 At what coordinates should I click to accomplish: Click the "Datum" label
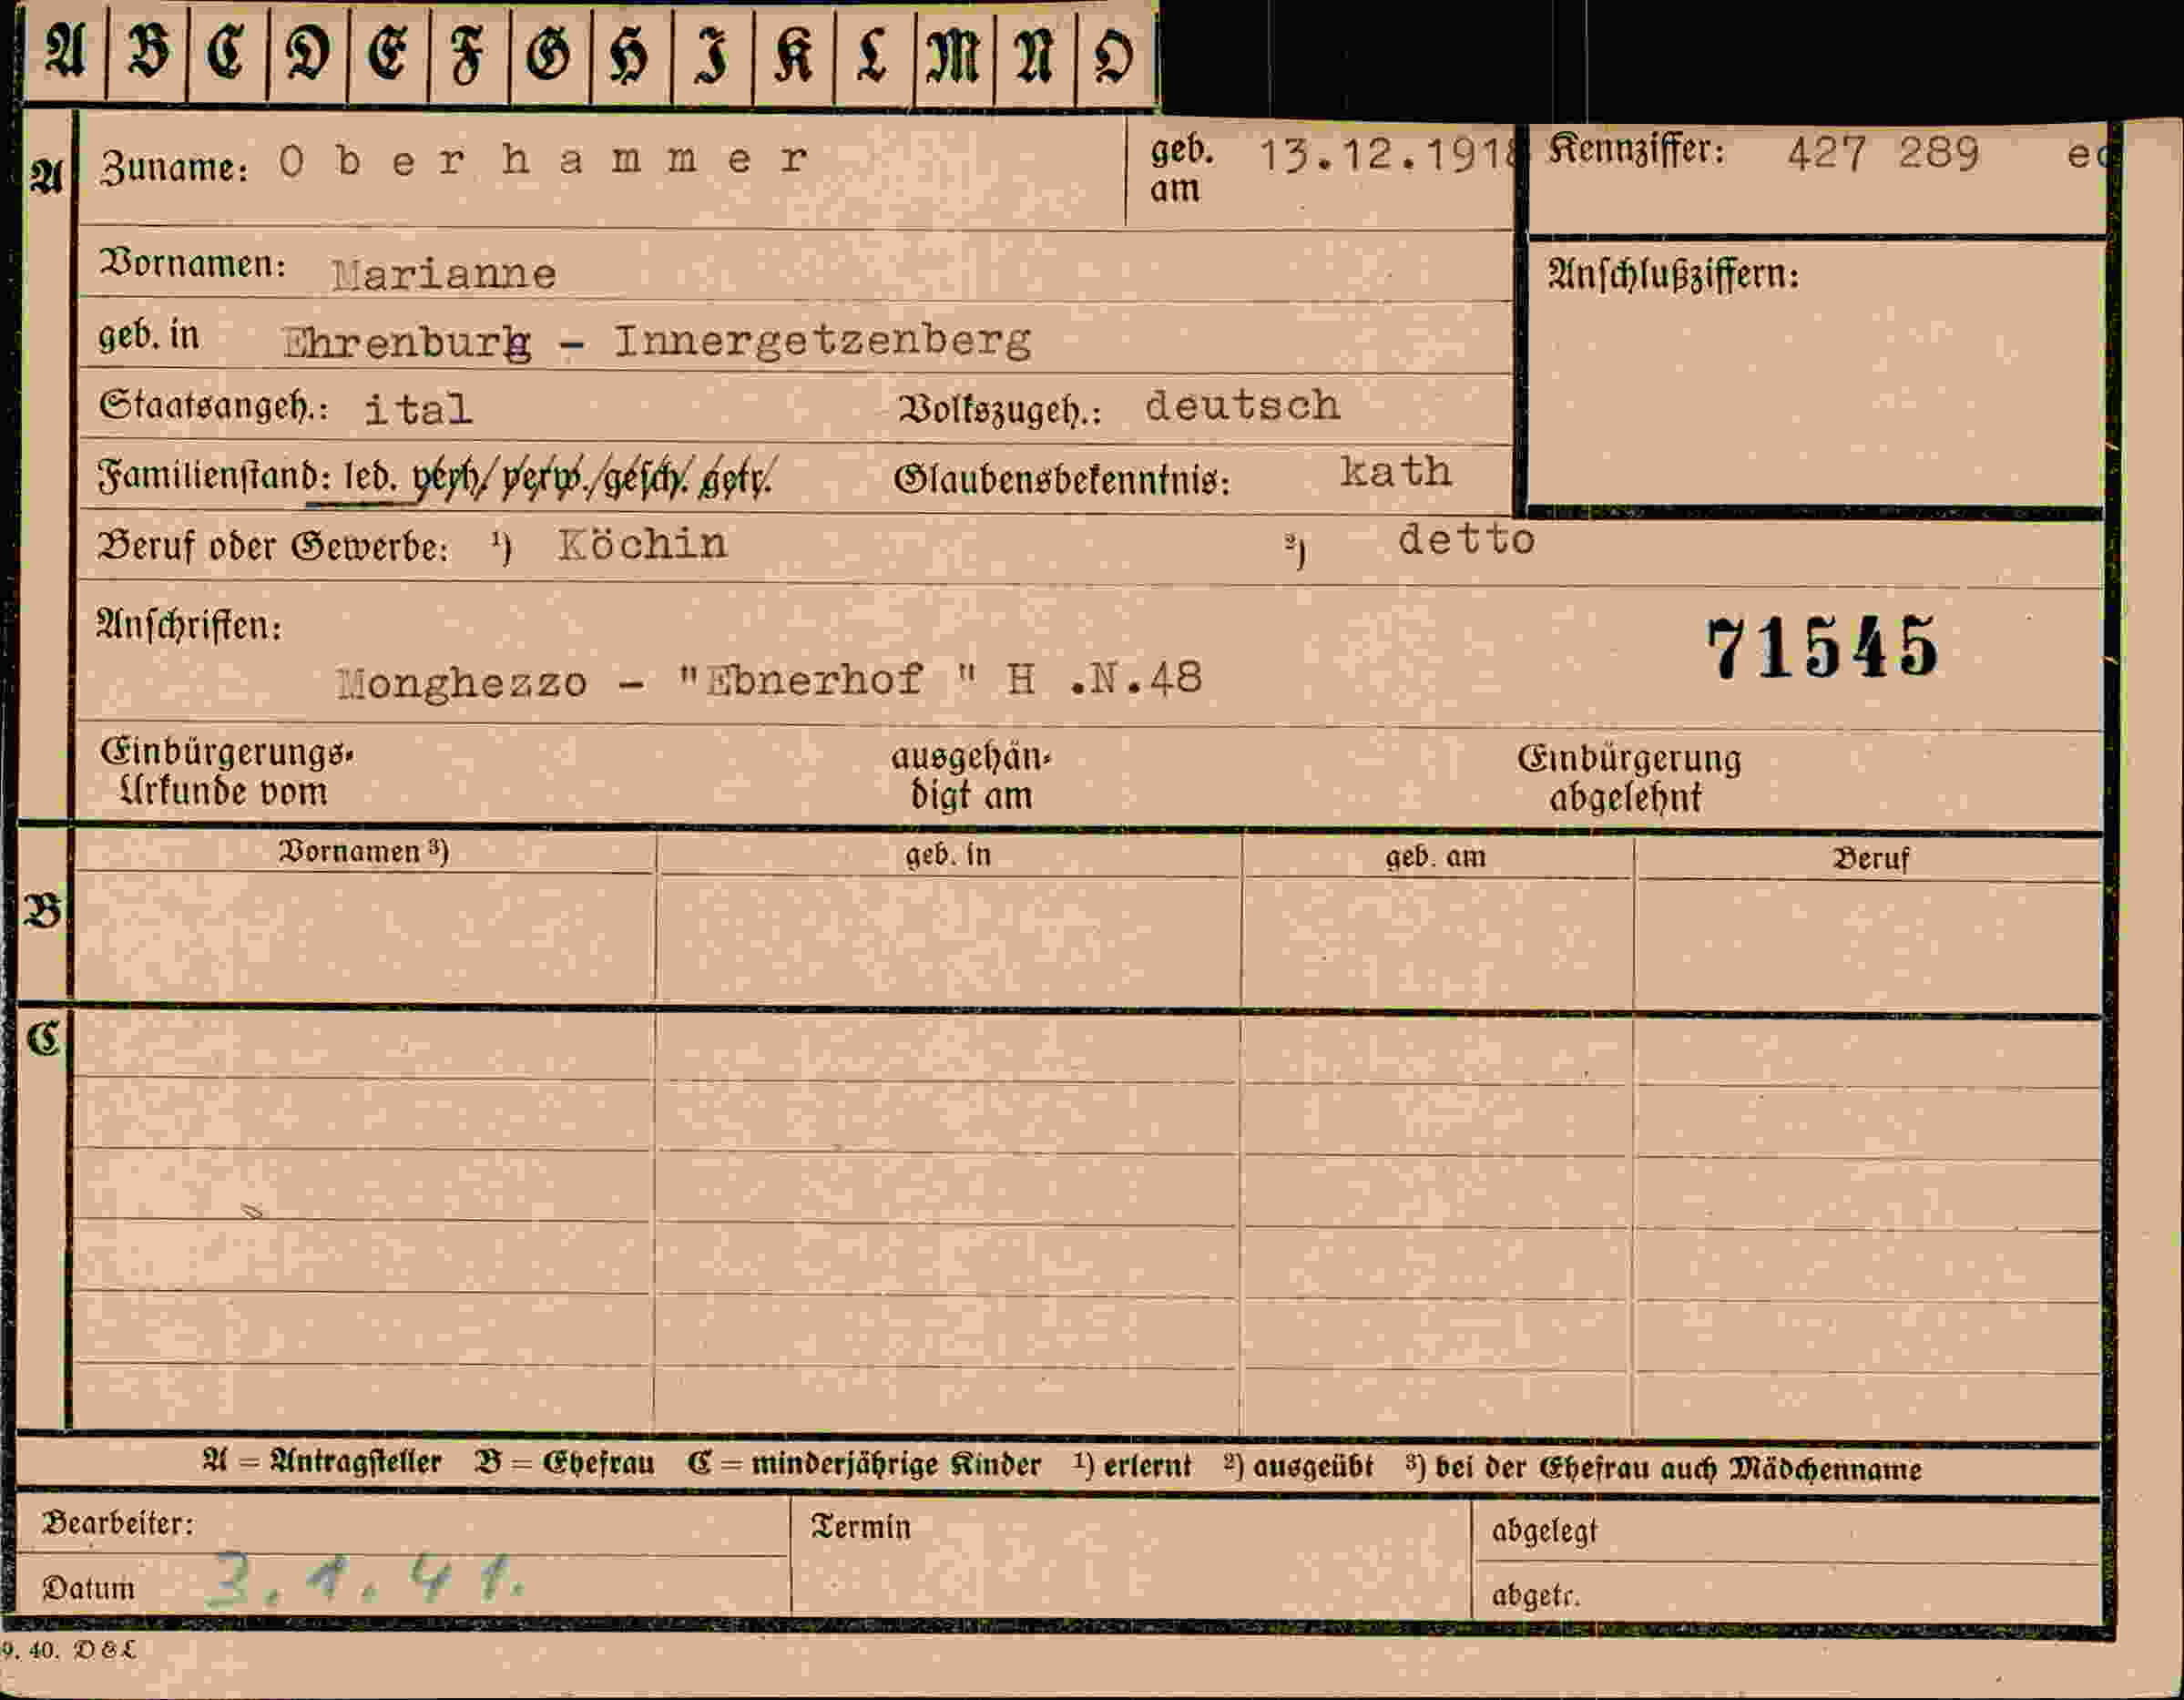point(88,1588)
